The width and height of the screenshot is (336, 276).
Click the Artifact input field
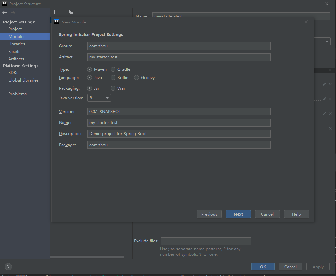(179, 57)
